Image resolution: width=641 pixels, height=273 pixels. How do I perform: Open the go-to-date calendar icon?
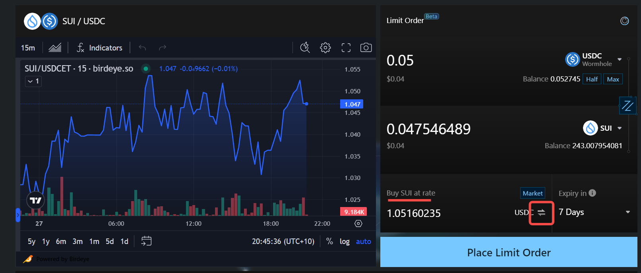click(146, 241)
